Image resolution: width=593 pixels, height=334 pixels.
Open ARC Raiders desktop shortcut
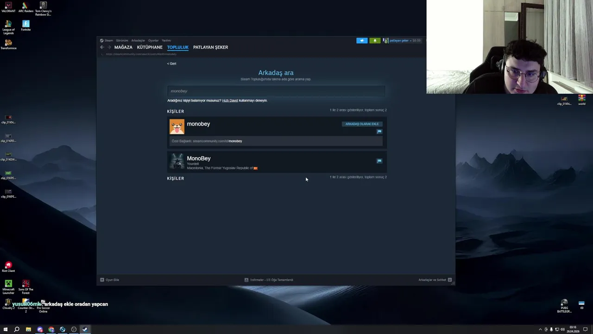click(x=26, y=7)
